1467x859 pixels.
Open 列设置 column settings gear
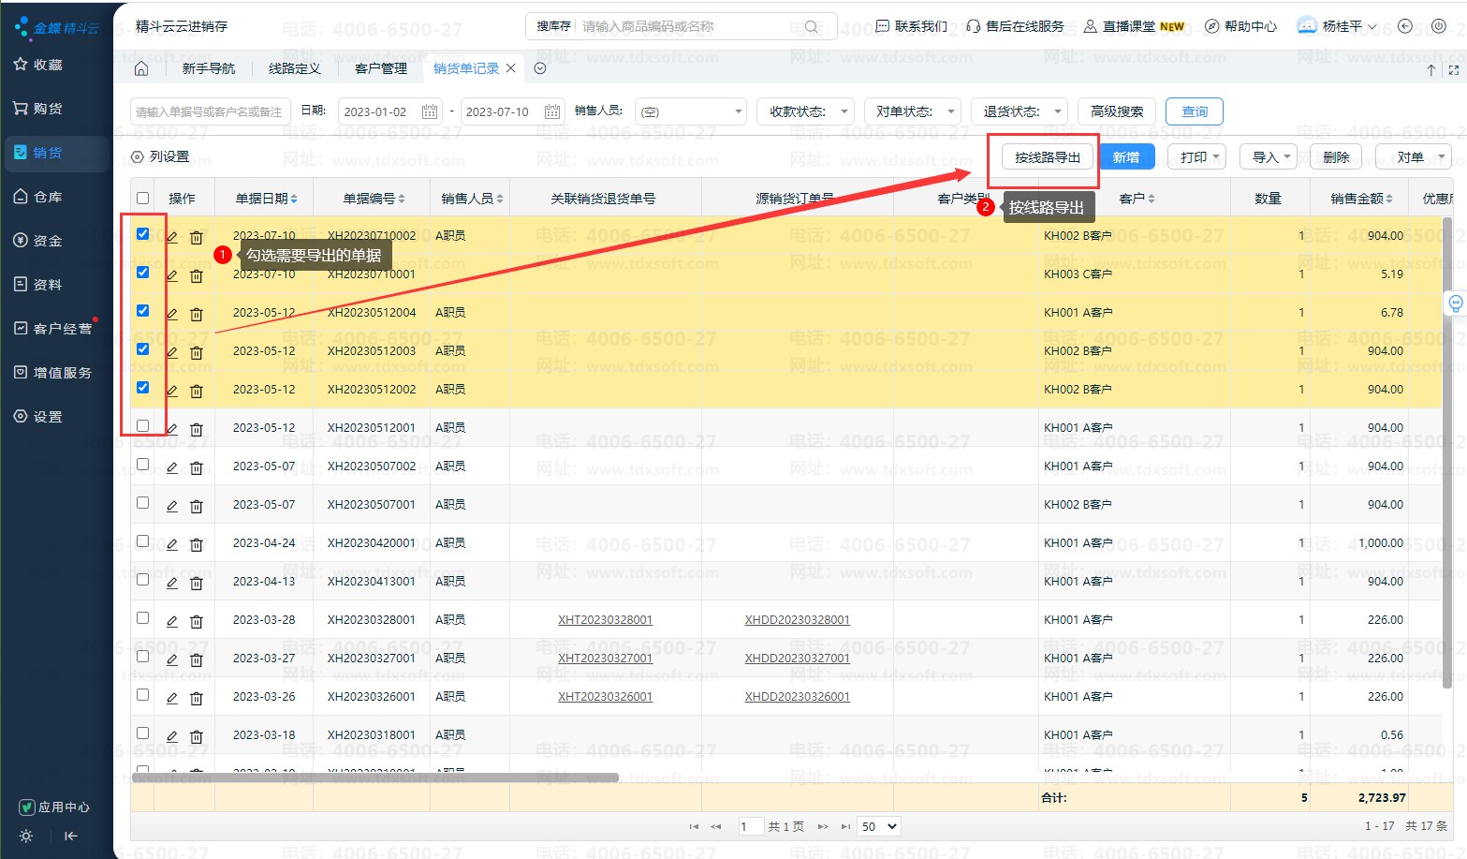(138, 156)
